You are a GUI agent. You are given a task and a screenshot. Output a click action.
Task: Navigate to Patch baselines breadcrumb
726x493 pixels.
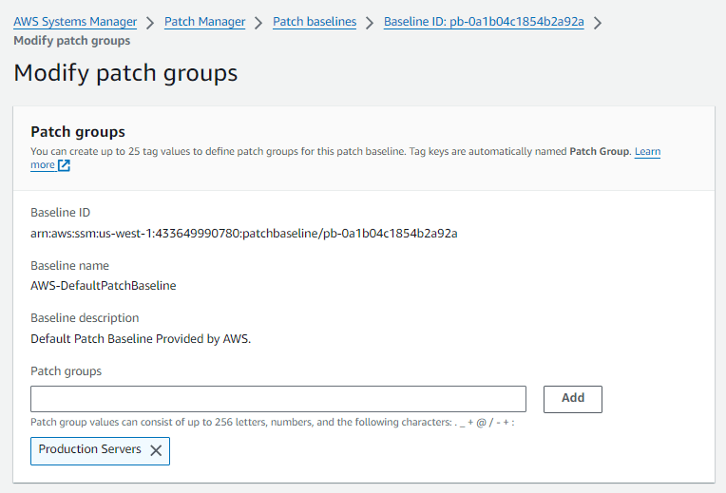click(x=315, y=22)
